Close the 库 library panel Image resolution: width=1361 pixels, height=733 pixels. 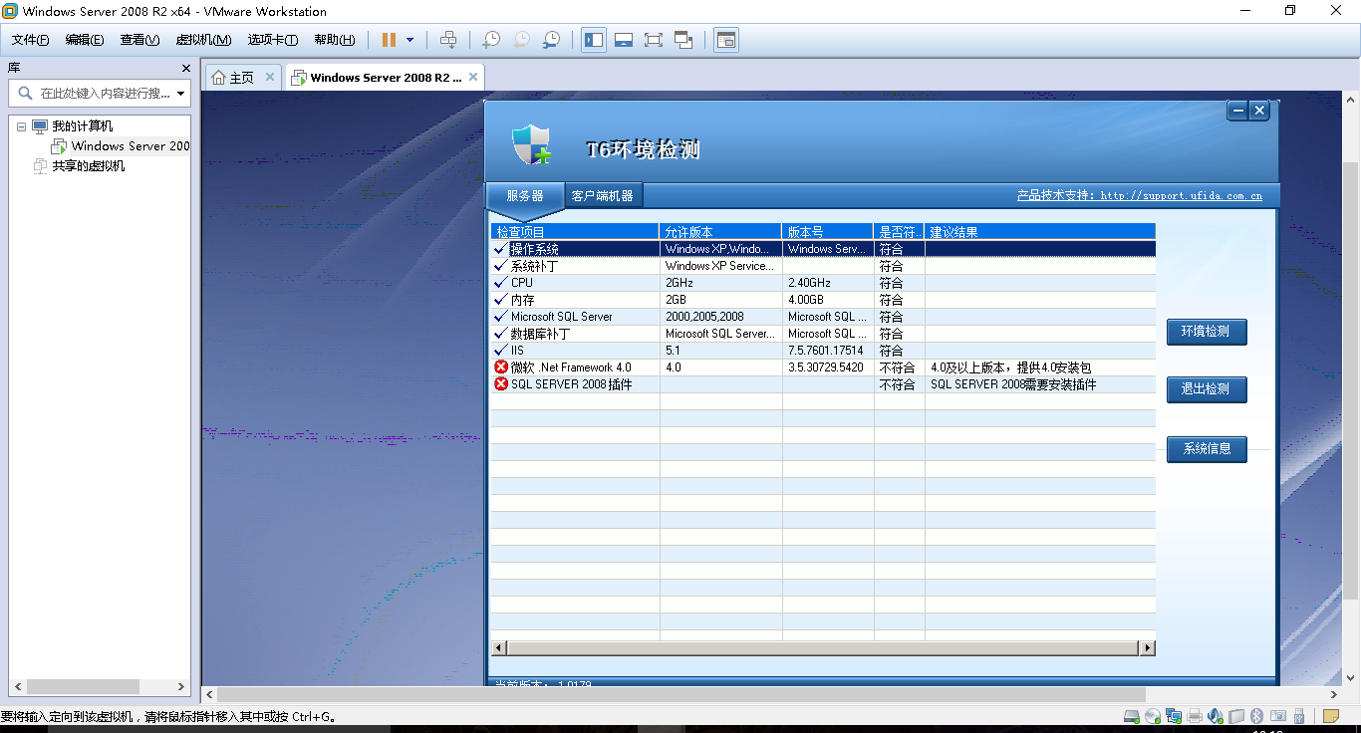186,68
